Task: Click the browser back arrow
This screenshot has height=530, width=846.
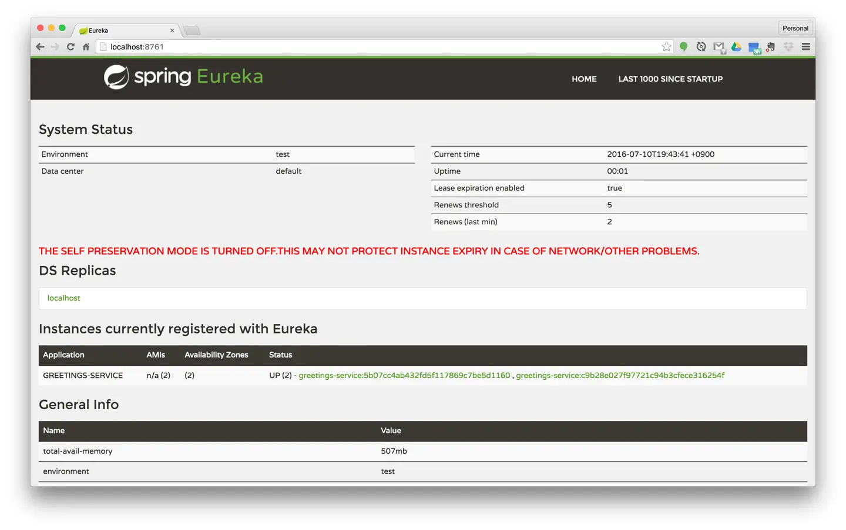Action: 40,47
